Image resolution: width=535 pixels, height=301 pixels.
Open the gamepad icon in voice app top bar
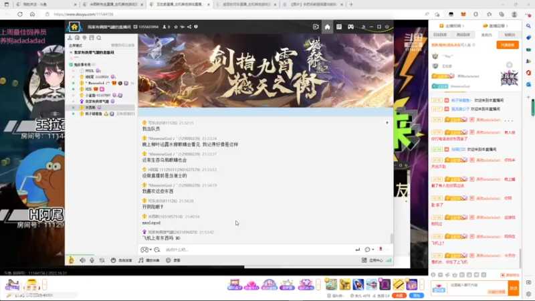[x=350, y=27]
